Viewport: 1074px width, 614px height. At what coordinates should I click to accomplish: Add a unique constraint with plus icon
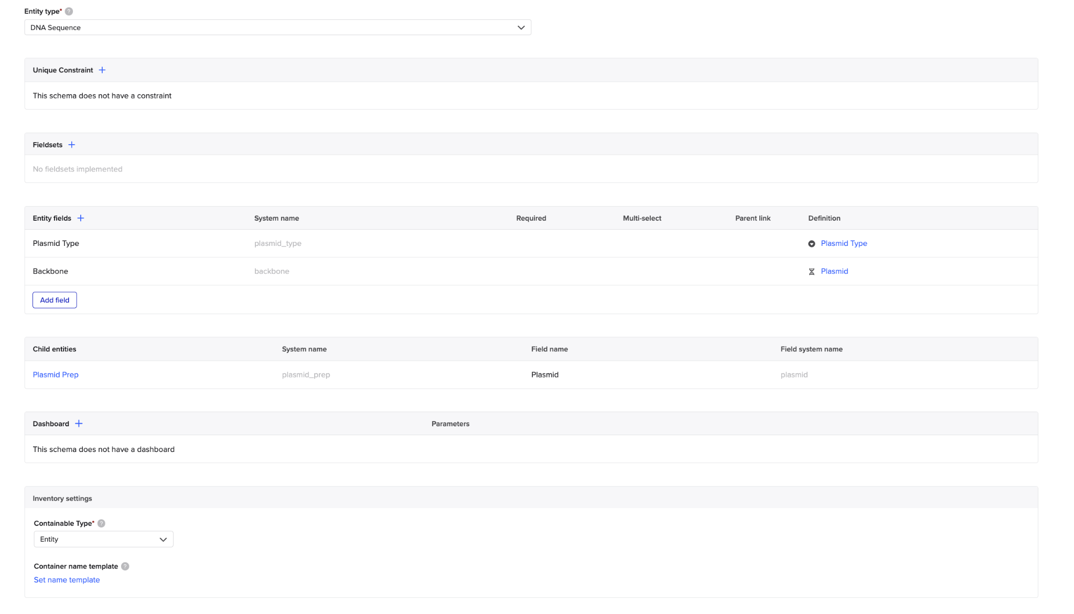pyautogui.click(x=102, y=70)
